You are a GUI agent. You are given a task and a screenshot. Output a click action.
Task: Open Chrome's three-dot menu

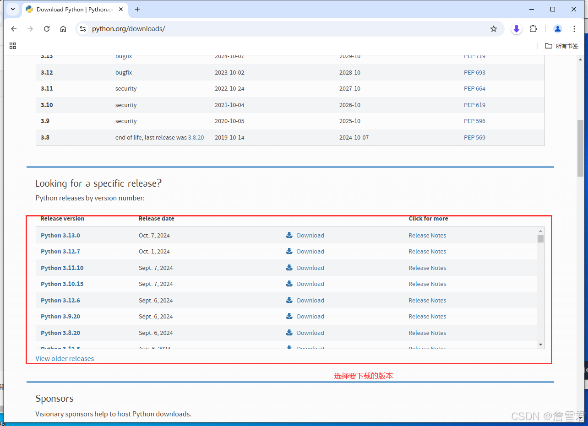click(574, 29)
